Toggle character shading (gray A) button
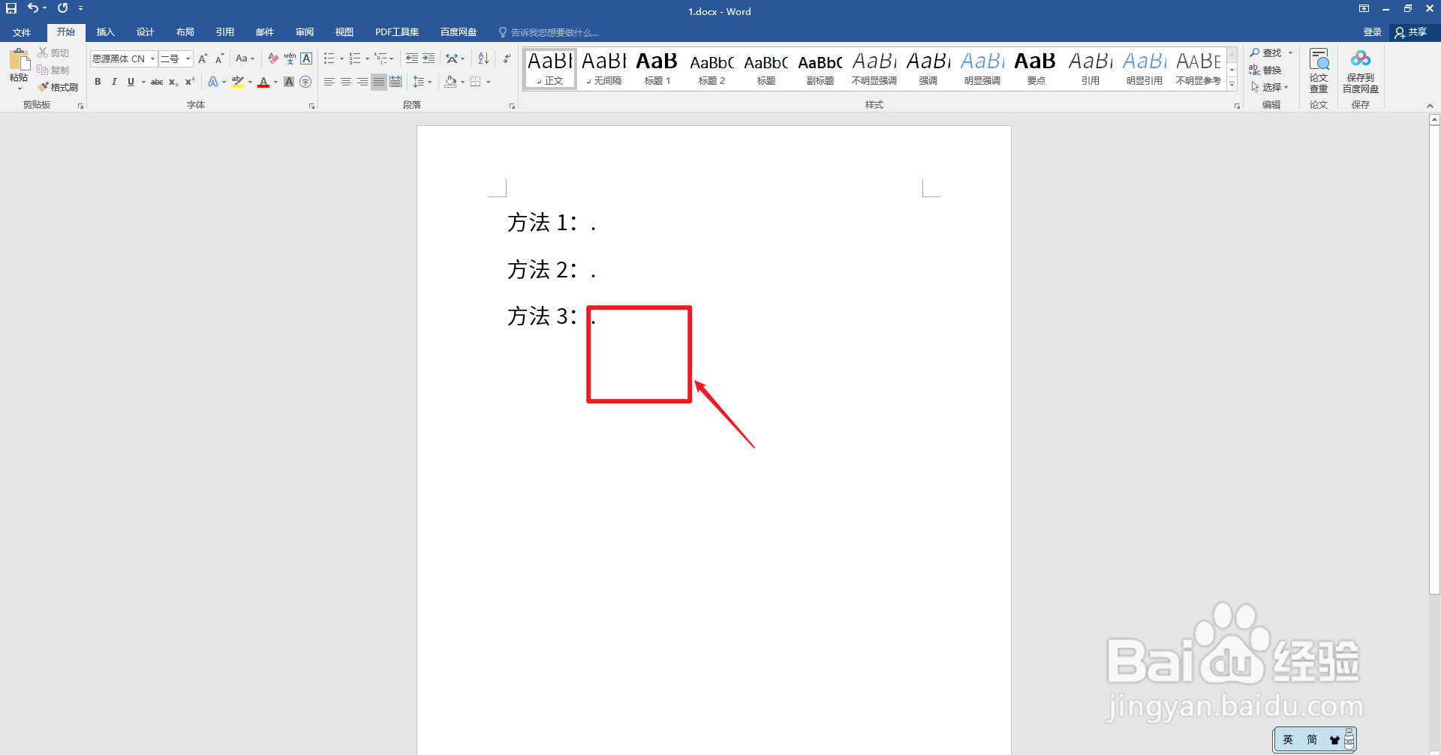 click(x=289, y=82)
